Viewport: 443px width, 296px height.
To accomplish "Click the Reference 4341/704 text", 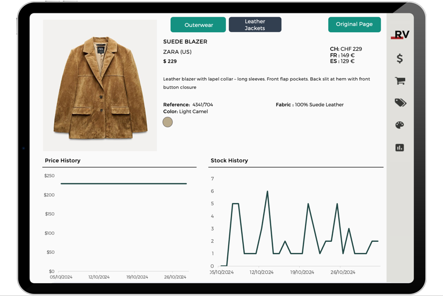I will click(188, 105).
